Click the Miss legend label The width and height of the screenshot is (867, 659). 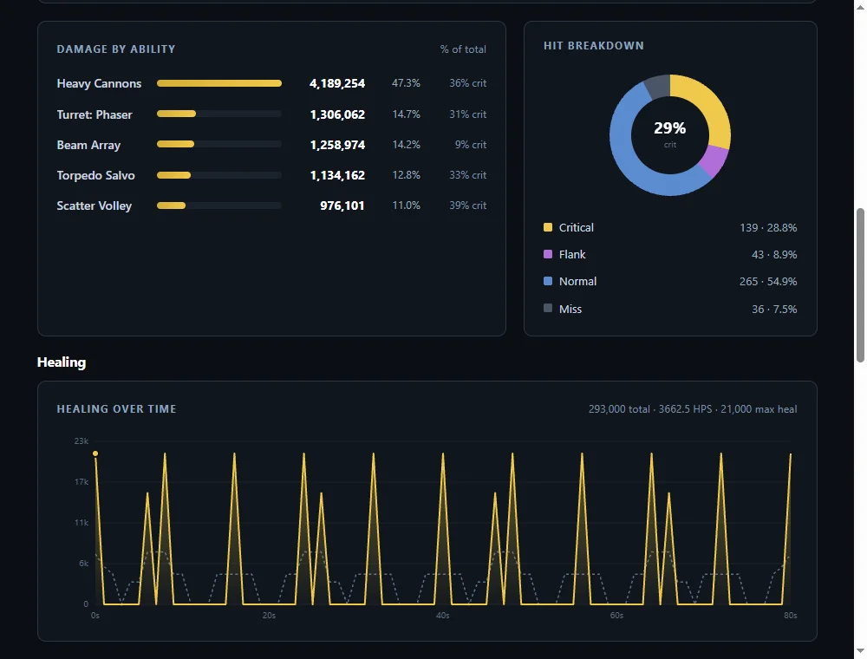570,309
